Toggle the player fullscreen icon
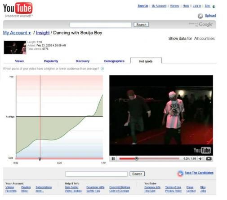227x200 pixels. (x=209, y=159)
